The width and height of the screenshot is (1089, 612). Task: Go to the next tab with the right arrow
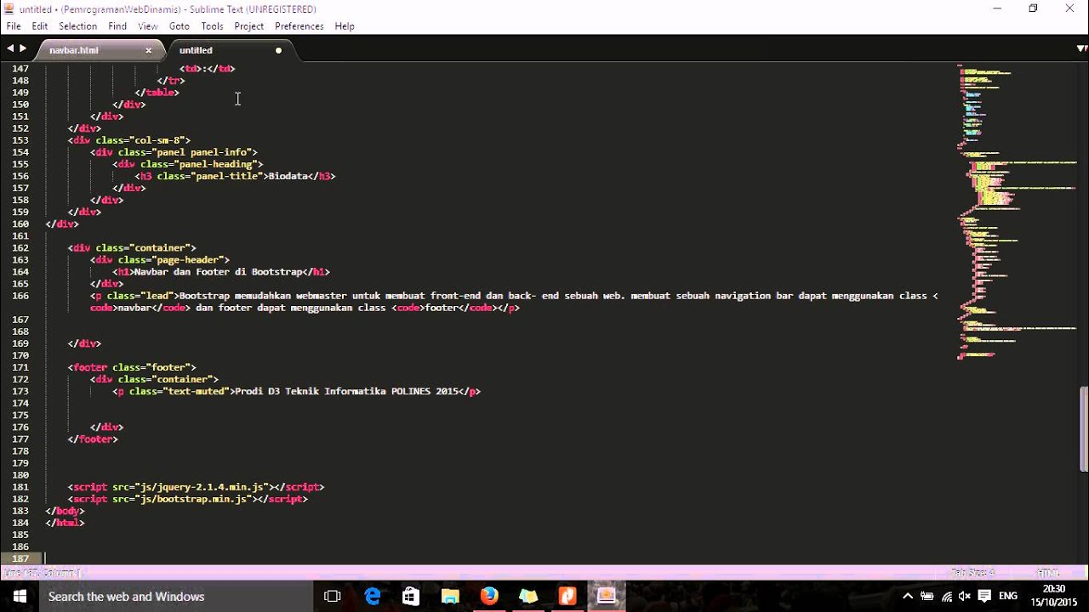point(23,49)
